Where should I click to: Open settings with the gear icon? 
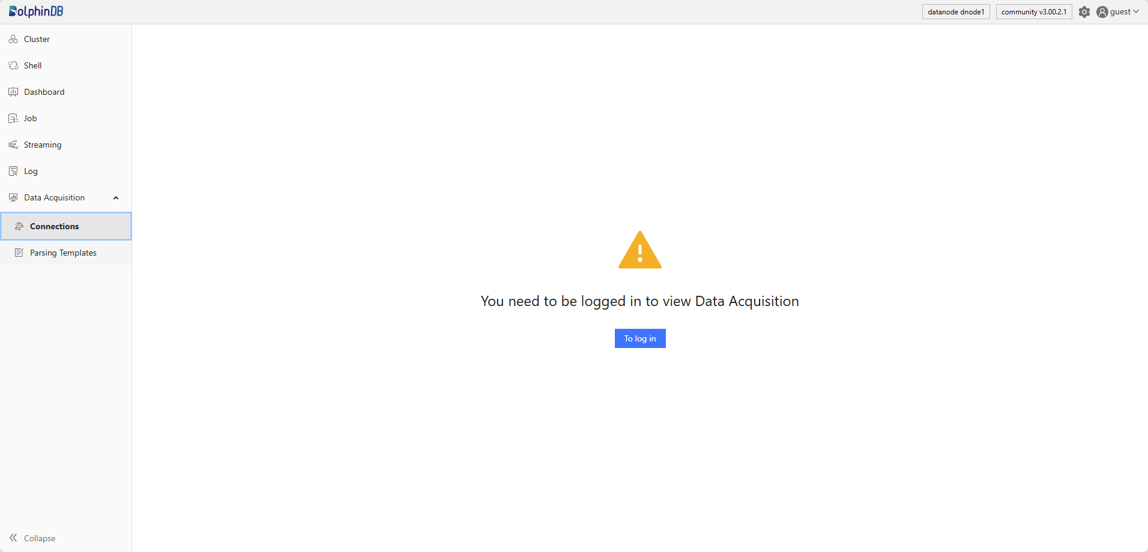[1084, 12]
